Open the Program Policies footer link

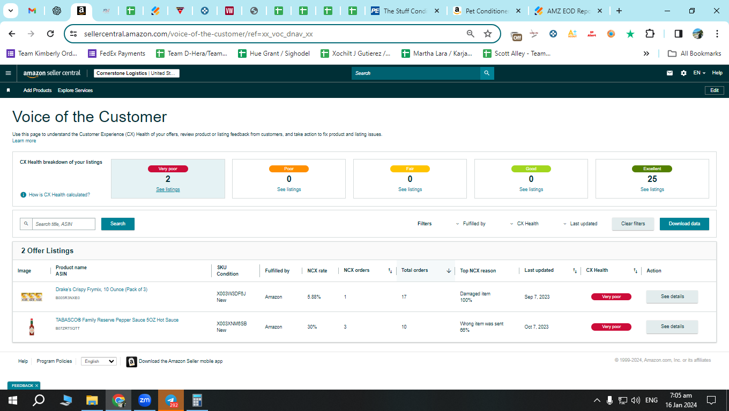(x=54, y=361)
